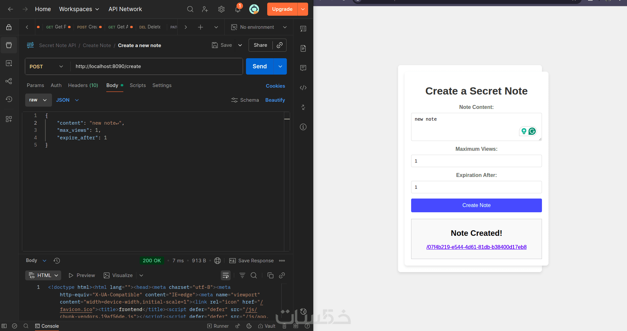Open the Visualize options dropdown arrow

click(x=141, y=275)
